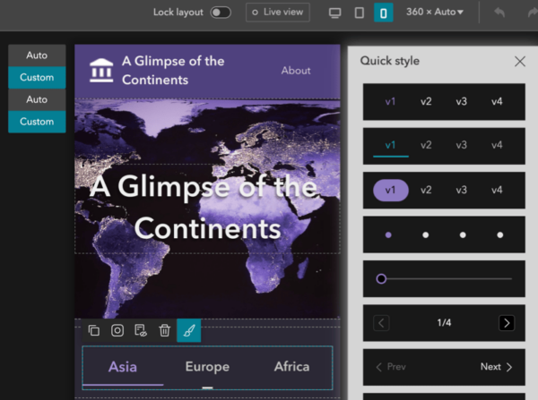The height and width of the screenshot is (400, 538).
Task: Choose the purple pill v1 style
Action: pos(390,190)
